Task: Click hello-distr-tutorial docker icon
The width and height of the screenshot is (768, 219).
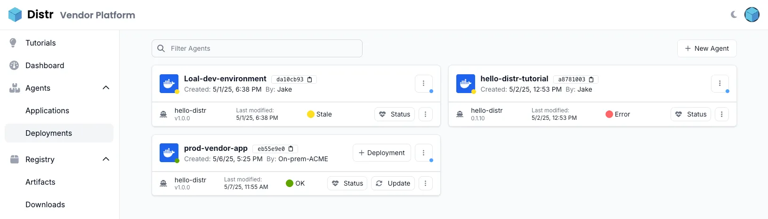Action: pos(466,84)
